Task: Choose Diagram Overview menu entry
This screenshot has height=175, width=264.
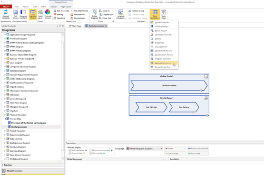Action: click(164, 59)
